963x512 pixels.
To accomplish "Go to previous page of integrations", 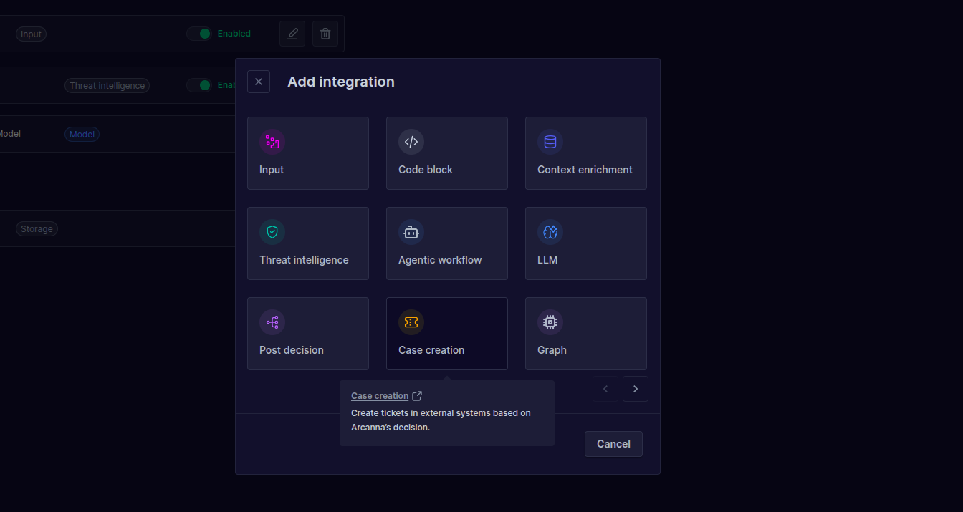I will tap(605, 389).
